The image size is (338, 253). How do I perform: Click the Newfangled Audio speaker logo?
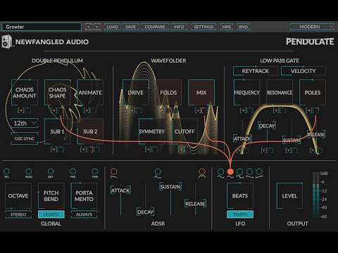(x=7, y=41)
